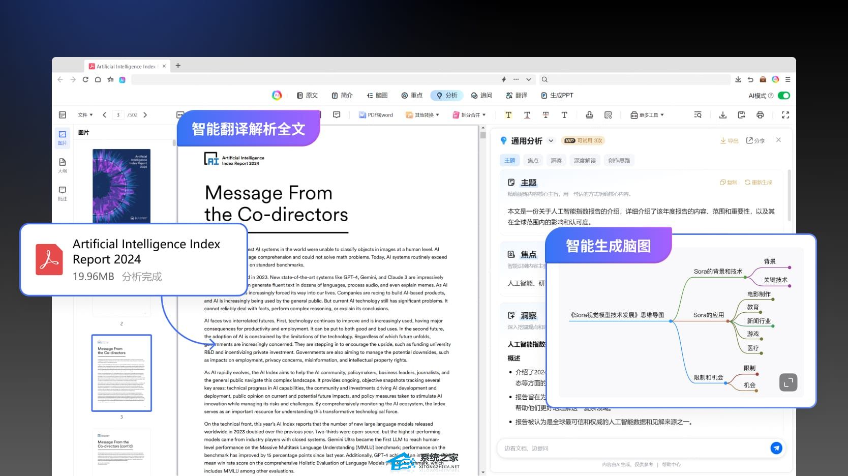Open the browser hamburger menu
The height and width of the screenshot is (476, 848).
click(788, 79)
